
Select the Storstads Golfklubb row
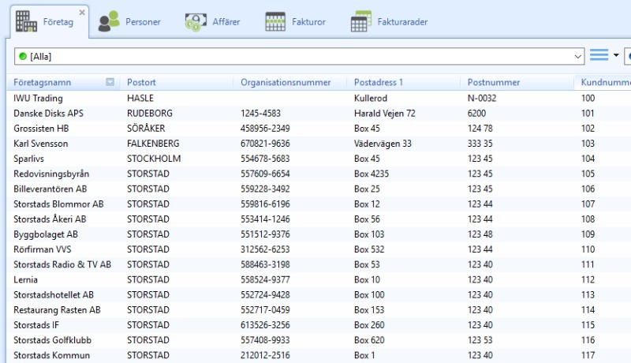(x=319, y=340)
